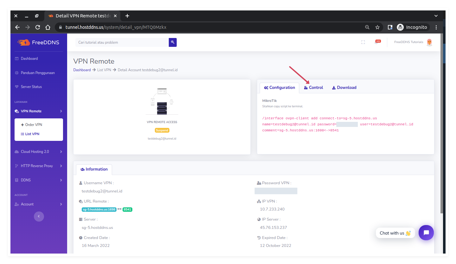Switch to Control tab

click(313, 88)
